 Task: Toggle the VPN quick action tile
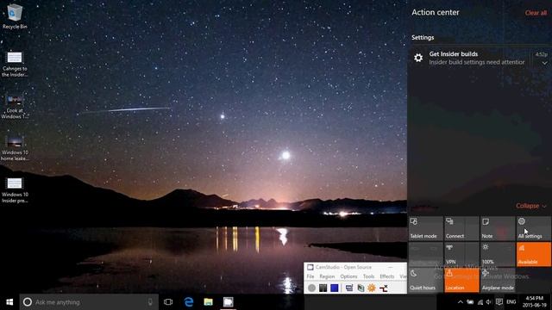click(461, 254)
